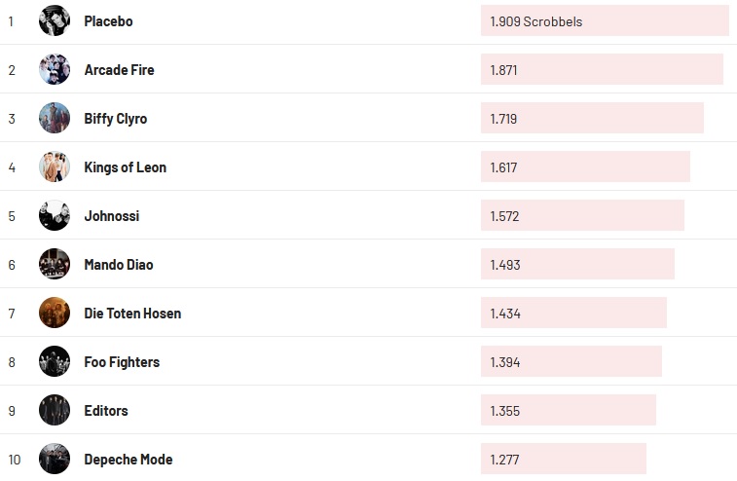
Task: Click the Placebo artist avatar
Action: pos(55,20)
